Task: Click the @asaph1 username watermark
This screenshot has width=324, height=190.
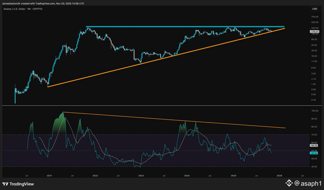Action: tap(307, 184)
